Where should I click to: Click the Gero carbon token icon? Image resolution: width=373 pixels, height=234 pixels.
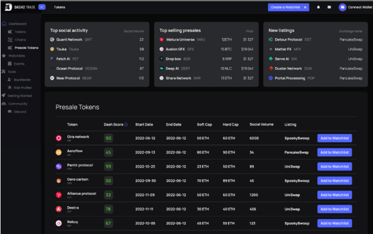[x=59, y=181]
